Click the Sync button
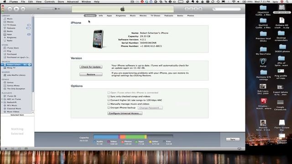Image resolution: width=292 pixels, height=164 pixels. 233,139
